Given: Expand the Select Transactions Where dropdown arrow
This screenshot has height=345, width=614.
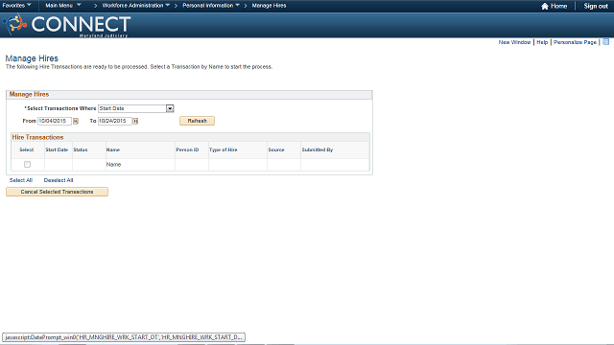Looking at the screenshot, I should (x=170, y=108).
